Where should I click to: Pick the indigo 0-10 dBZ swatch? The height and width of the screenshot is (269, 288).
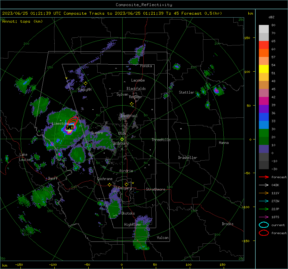pyautogui.click(x=264, y=149)
